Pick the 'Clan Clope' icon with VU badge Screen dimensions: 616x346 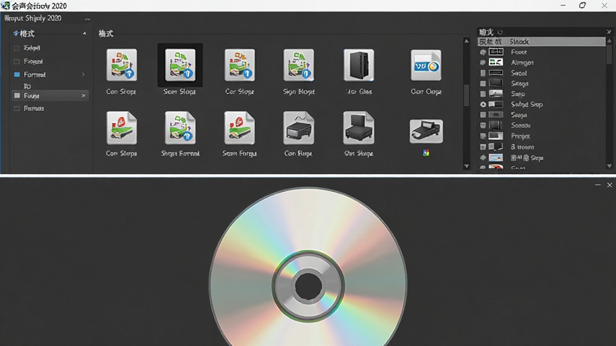[426, 65]
